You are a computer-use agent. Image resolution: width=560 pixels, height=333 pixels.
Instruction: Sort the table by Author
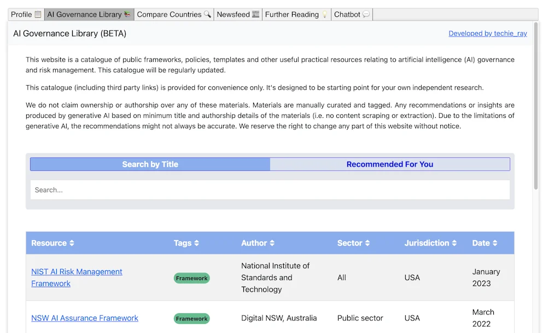click(258, 243)
